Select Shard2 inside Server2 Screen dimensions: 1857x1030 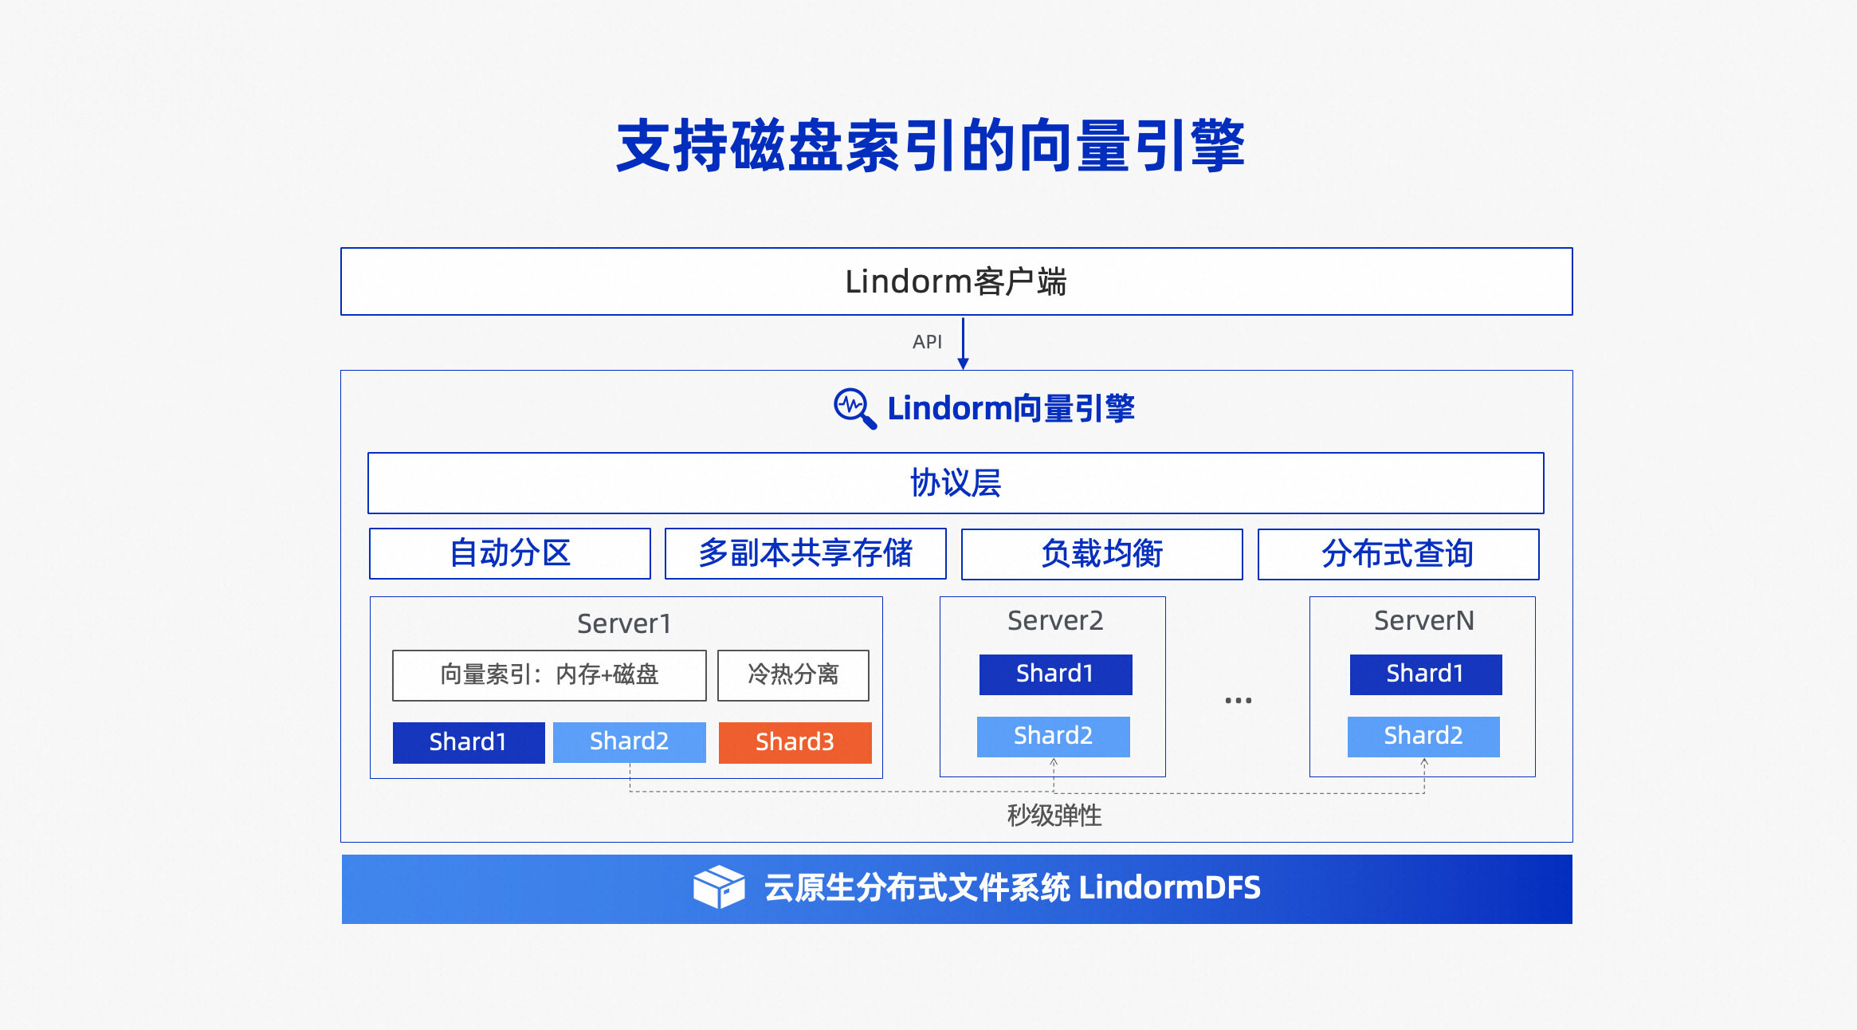(x=1053, y=736)
